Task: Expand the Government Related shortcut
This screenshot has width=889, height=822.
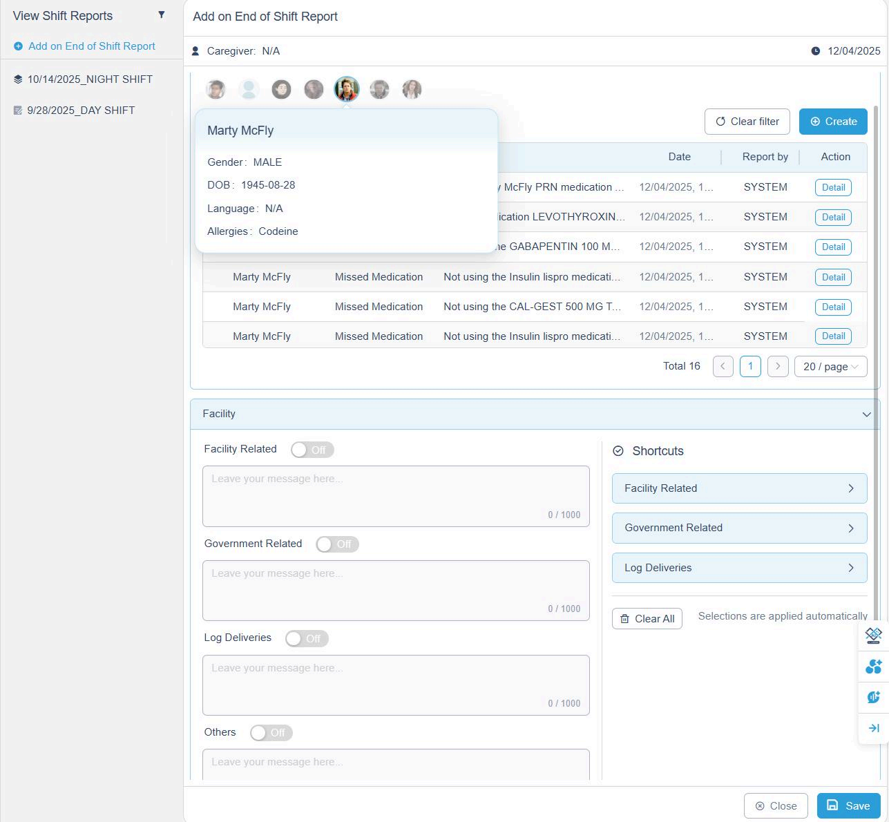Action: (x=739, y=528)
